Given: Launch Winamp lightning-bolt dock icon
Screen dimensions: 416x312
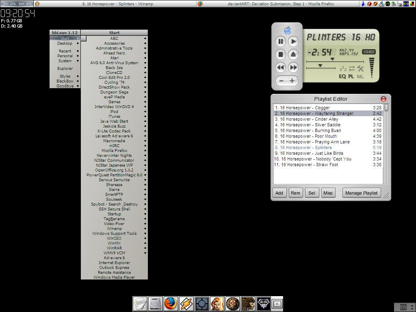Looking at the screenshot, I should point(186,304).
